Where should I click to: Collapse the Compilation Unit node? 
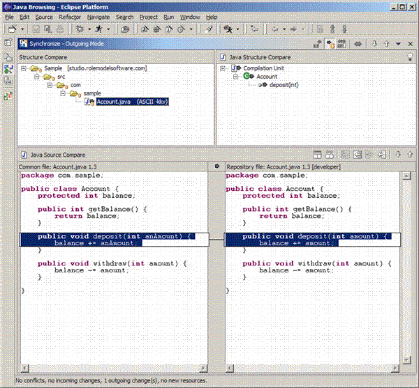(222, 68)
